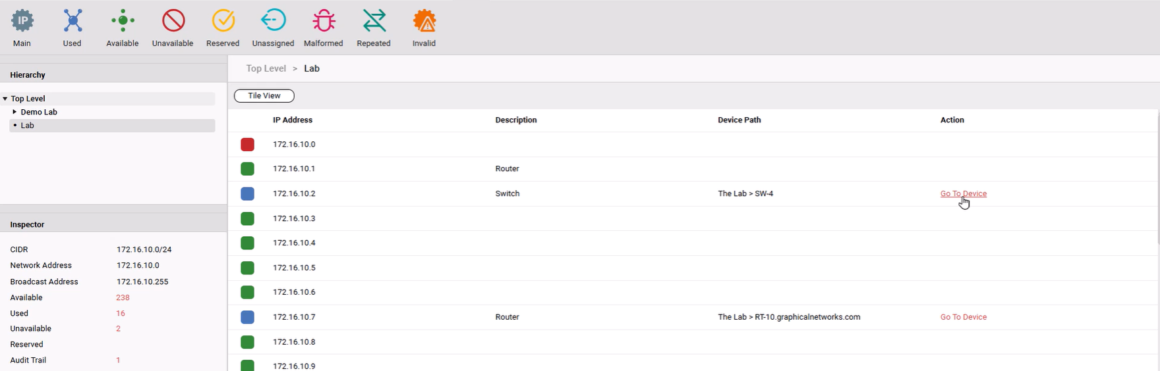Collapse the Top Level tree node

click(5, 99)
